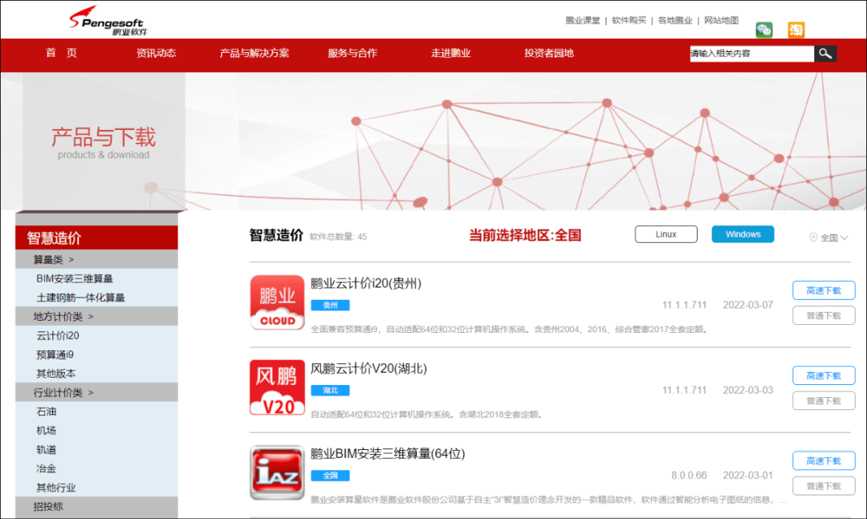This screenshot has height=519, width=867.
Task: Open the 风鹏云计价V20(湖北) title
Action: (x=368, y=369)
